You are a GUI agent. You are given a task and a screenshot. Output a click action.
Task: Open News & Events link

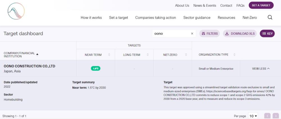(205, 6)
